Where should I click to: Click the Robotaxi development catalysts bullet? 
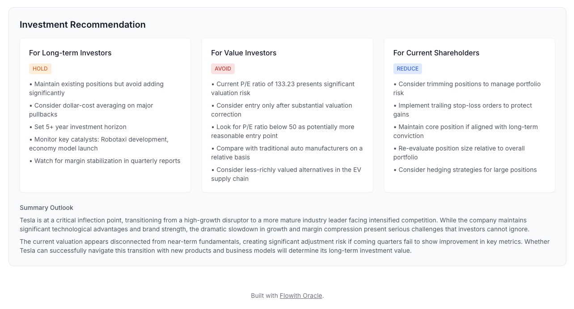pyautogui.click(x=99, y=144)
